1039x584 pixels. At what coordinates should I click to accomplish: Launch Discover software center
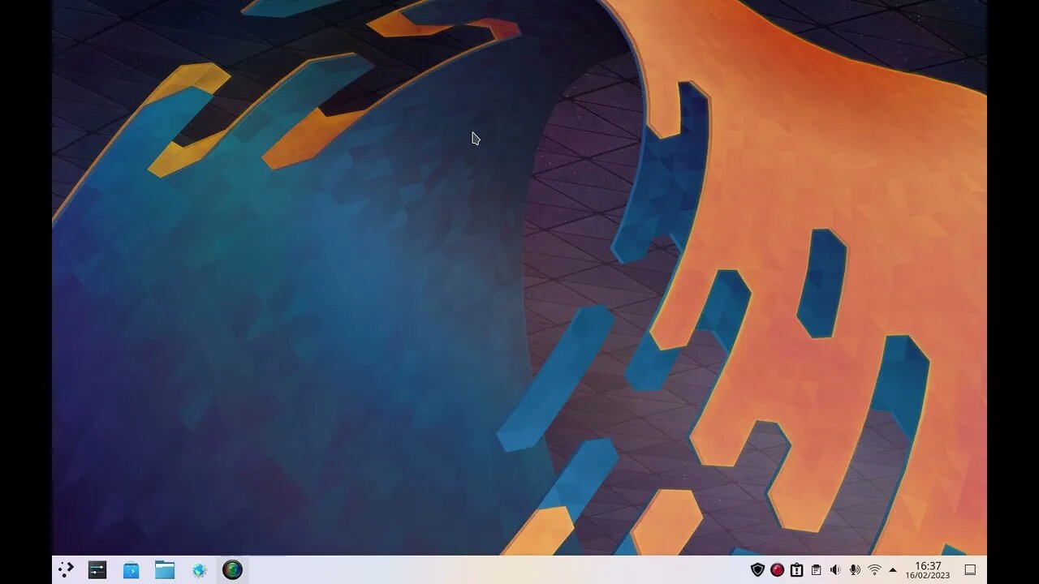pyautogui.click(x=131, y=570)
